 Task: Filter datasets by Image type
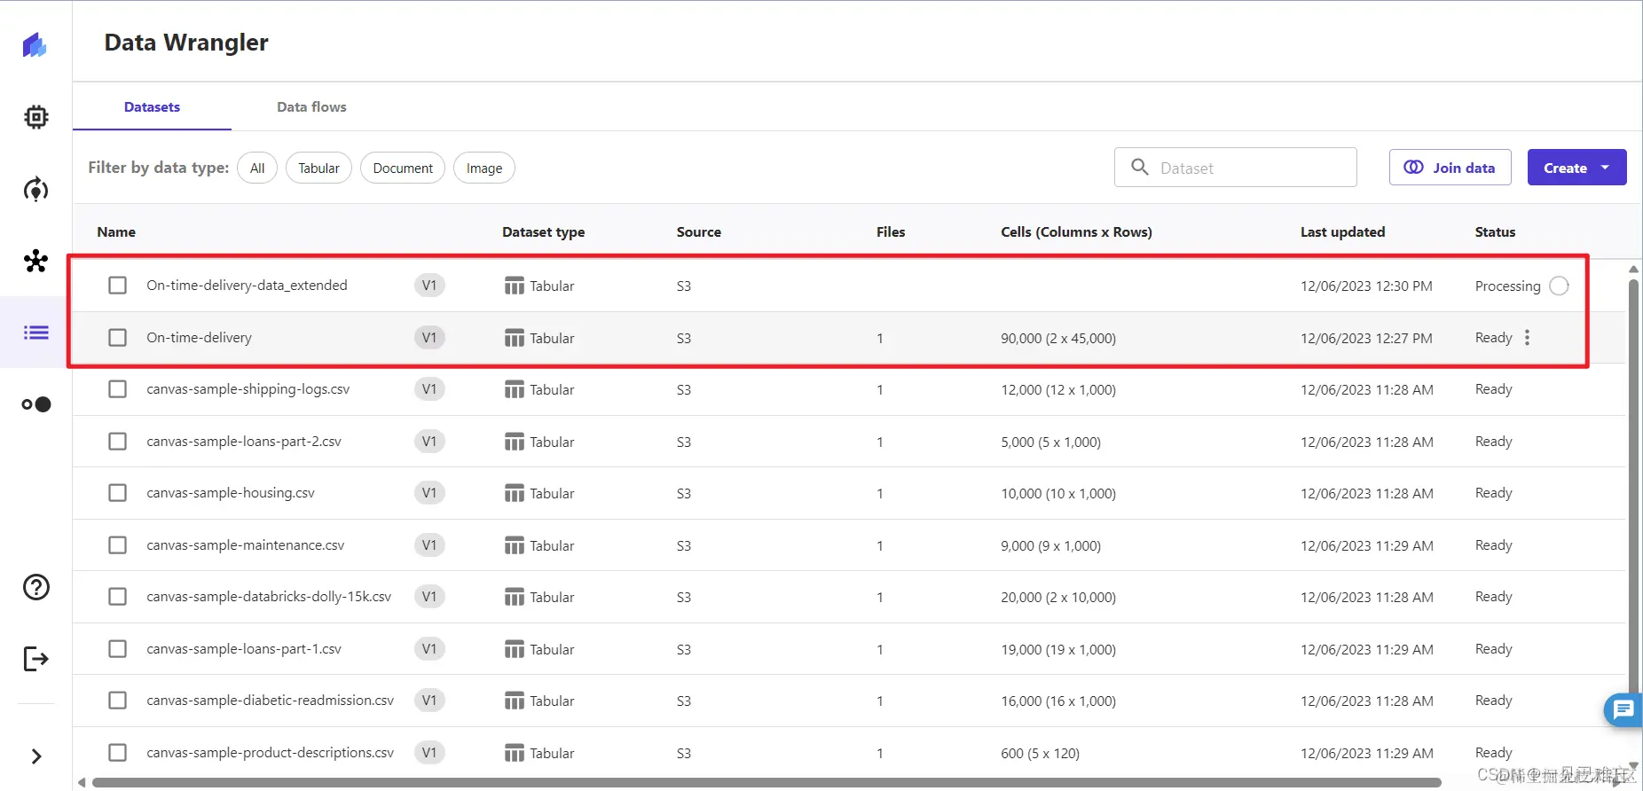(484, 168)
